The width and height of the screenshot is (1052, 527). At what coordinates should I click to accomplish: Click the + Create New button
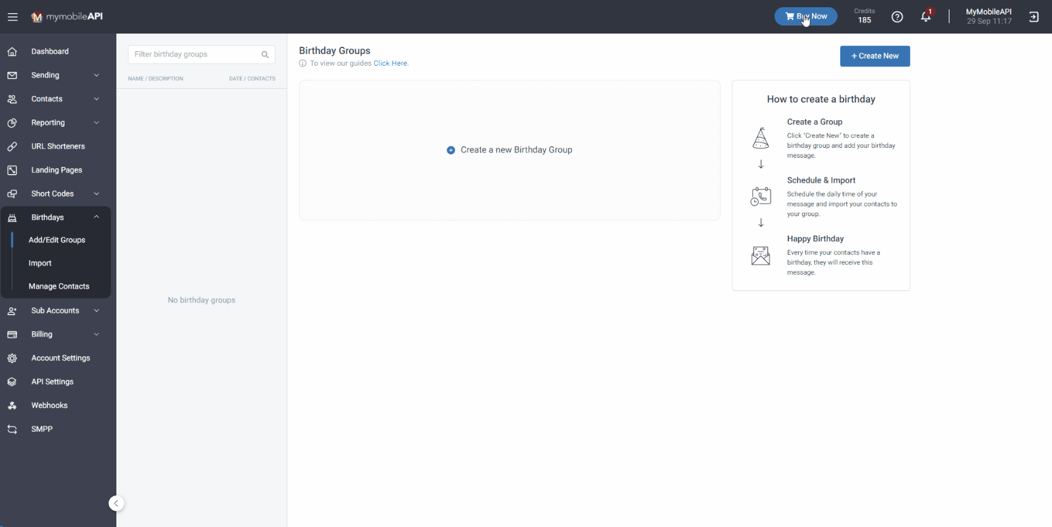tap(874, 56)
